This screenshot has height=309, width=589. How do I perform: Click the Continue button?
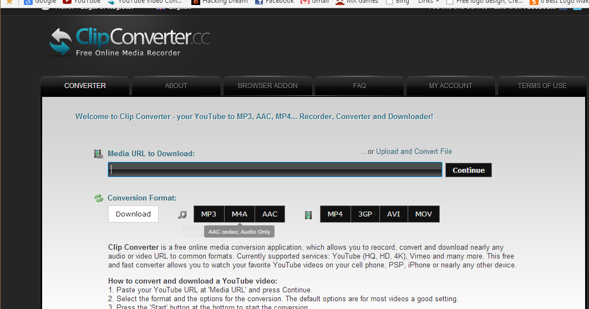(469, 170)
